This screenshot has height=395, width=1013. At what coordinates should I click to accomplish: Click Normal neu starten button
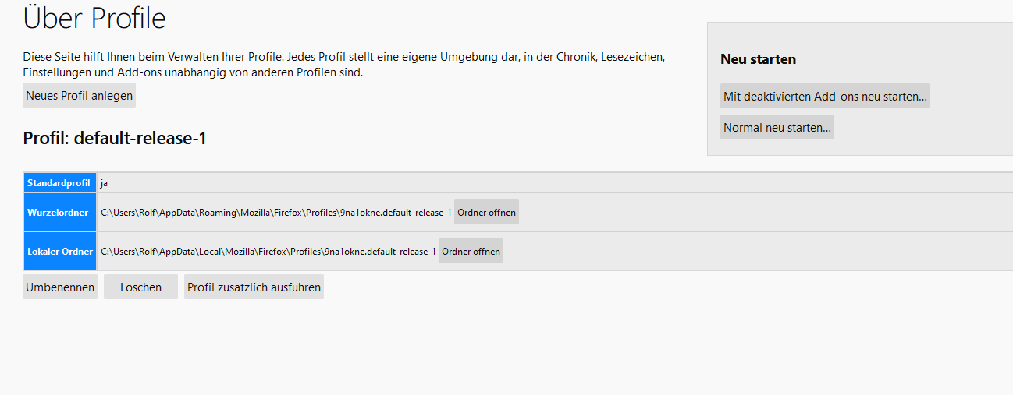(x=777, y=127)
